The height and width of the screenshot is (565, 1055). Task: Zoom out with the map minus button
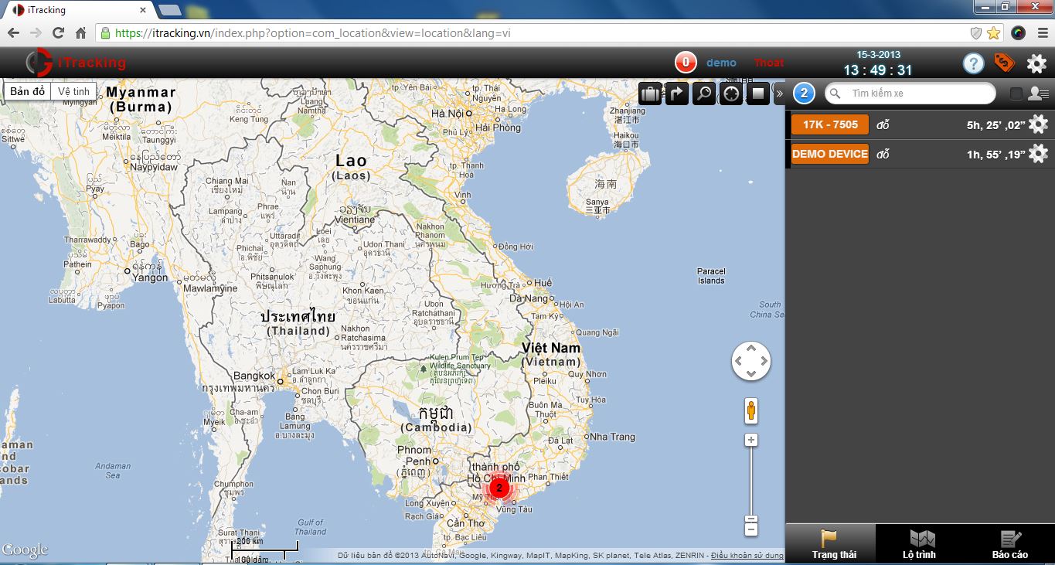pyautogui.click(x=750, y=529)
